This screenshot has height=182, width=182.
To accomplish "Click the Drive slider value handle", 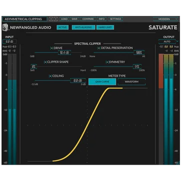I will tap(64, 53).
